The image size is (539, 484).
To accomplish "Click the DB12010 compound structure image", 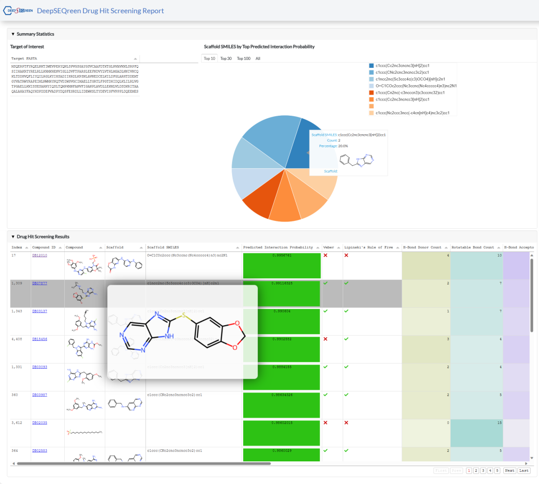I will [84, 266].
